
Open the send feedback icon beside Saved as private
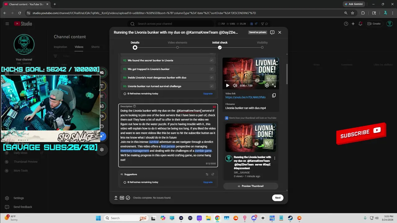pos(272,32)
